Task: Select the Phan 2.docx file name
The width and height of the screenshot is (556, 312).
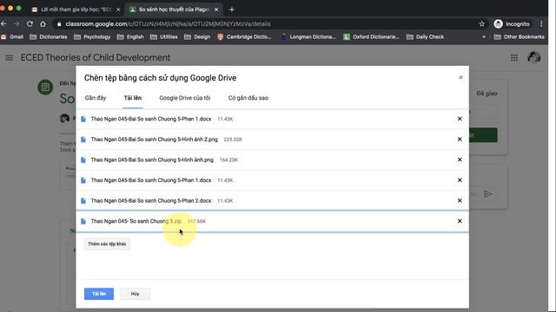Action: click(x=151, y=200)
